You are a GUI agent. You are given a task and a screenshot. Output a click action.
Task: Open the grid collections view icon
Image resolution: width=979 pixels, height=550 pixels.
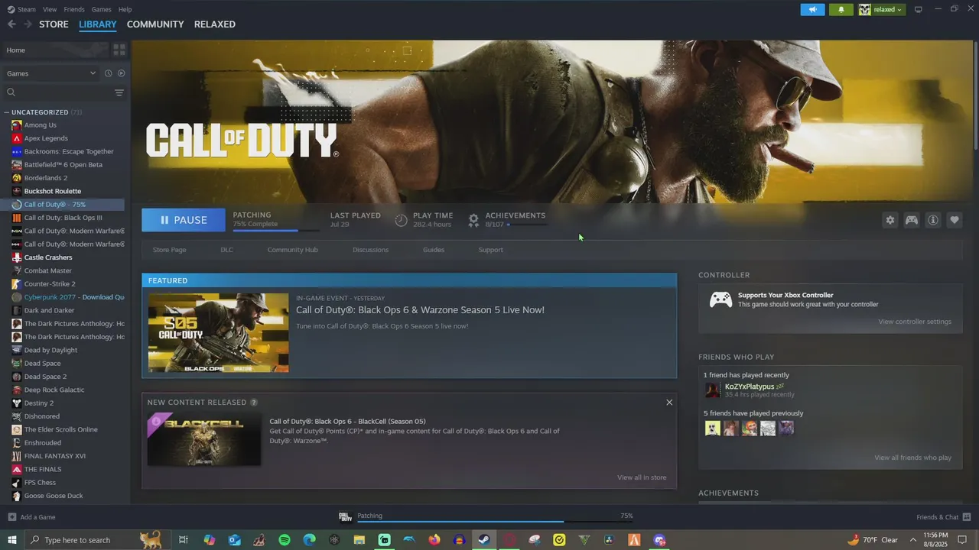click(119, 50)
